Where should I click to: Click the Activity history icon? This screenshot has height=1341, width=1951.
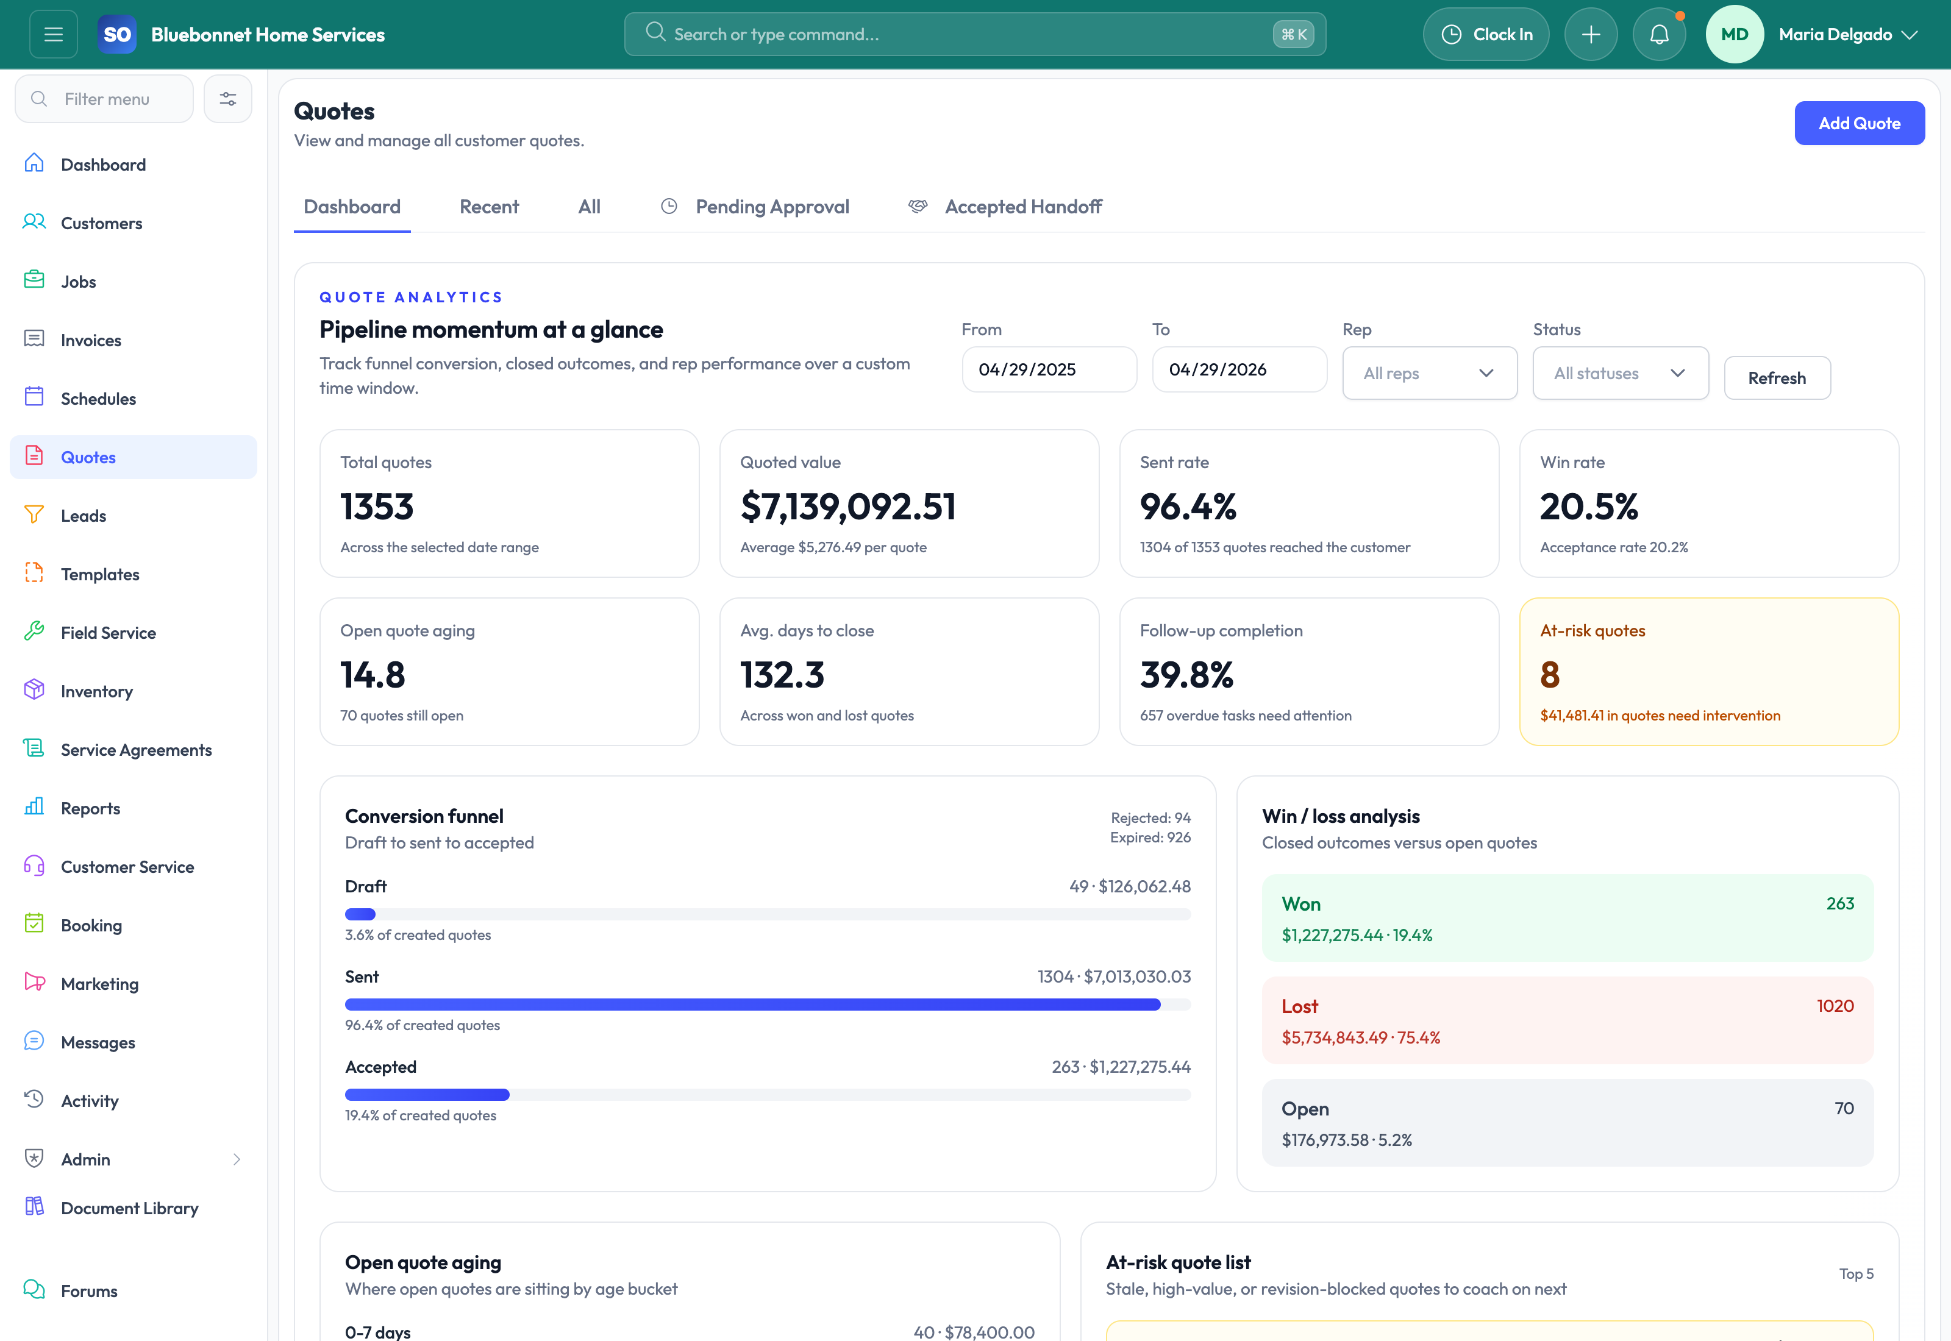tap(35, 1100)
